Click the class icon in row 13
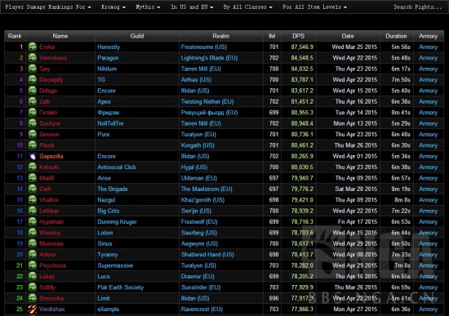Viewport: 449px width, 316px height. 33,178
